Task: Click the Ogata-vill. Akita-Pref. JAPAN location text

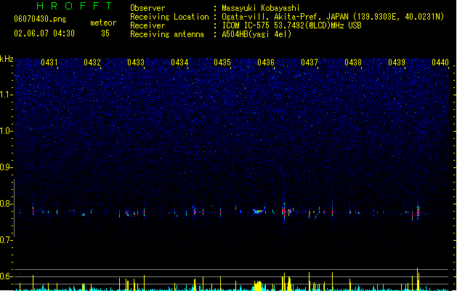Action: pyautogui.click(x=333, y=17)
